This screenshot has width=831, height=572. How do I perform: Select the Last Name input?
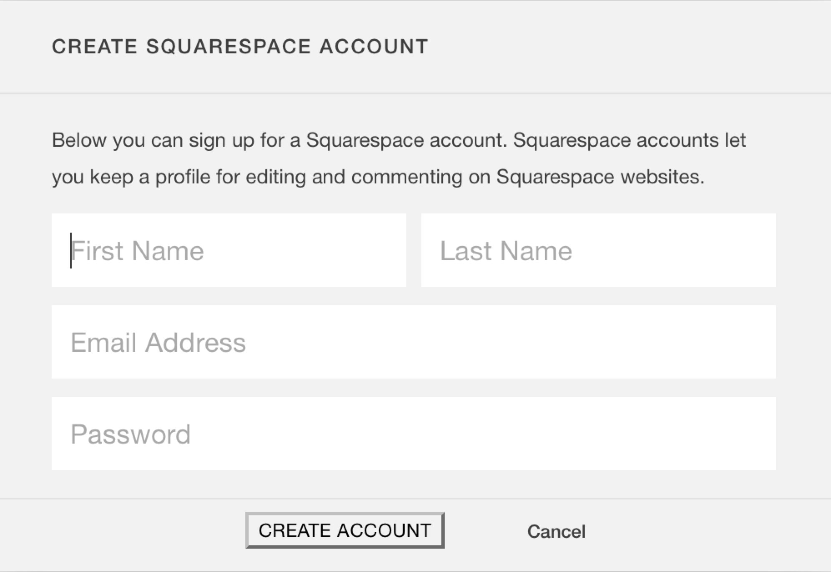click(599, 250)
